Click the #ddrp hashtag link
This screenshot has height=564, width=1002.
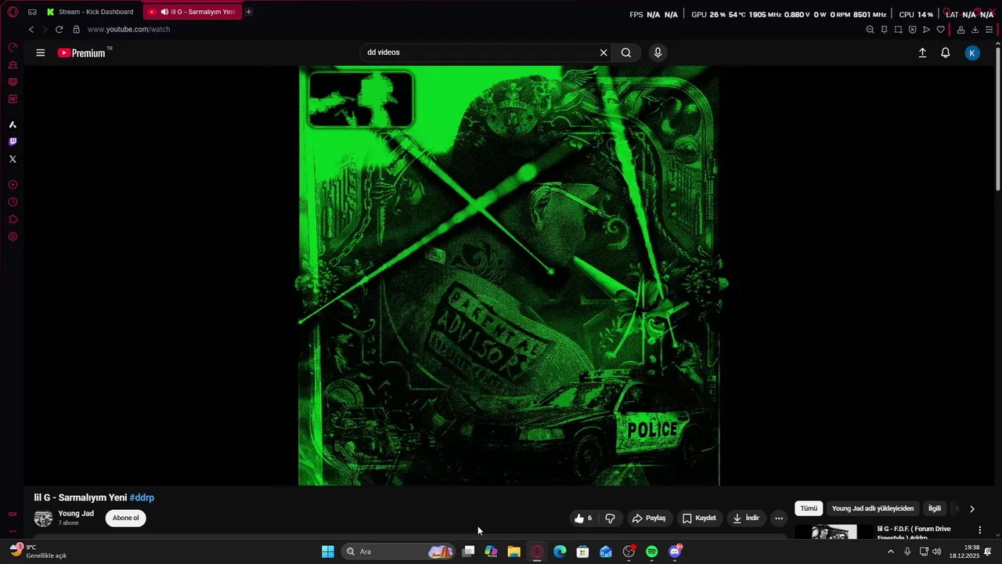(x=142, y=497)
